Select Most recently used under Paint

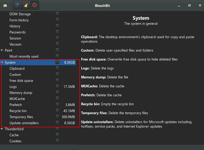pyautogui.click(x=24, y=56)
